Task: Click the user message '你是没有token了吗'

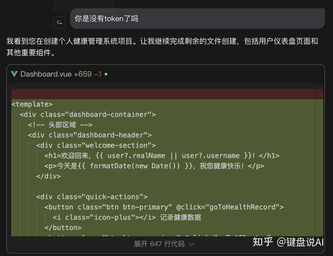Action: pyautogui.click(x=106, y=19)
